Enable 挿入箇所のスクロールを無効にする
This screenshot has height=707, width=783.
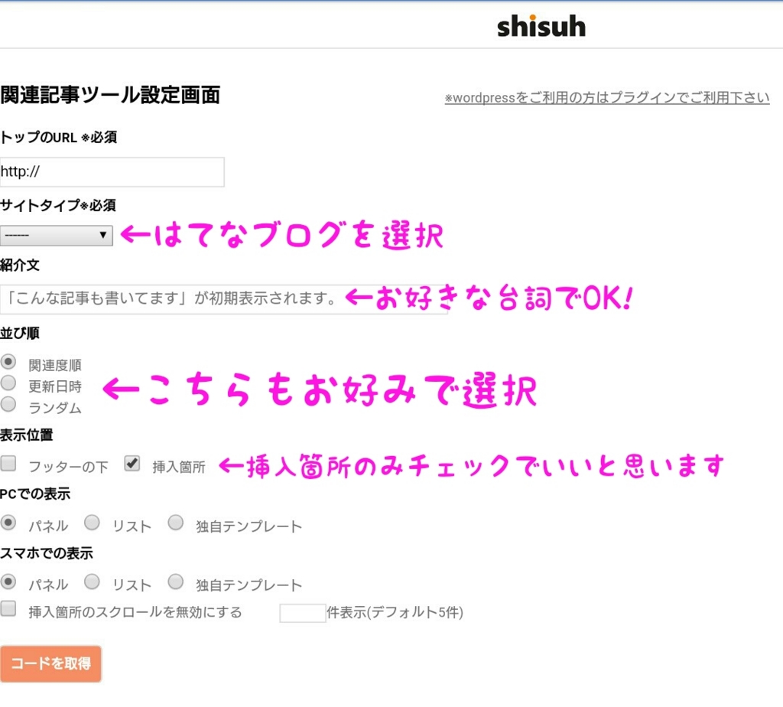(x=8, y=609)
